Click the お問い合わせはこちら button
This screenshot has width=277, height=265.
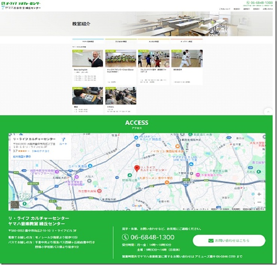click(x=229, y=240)
